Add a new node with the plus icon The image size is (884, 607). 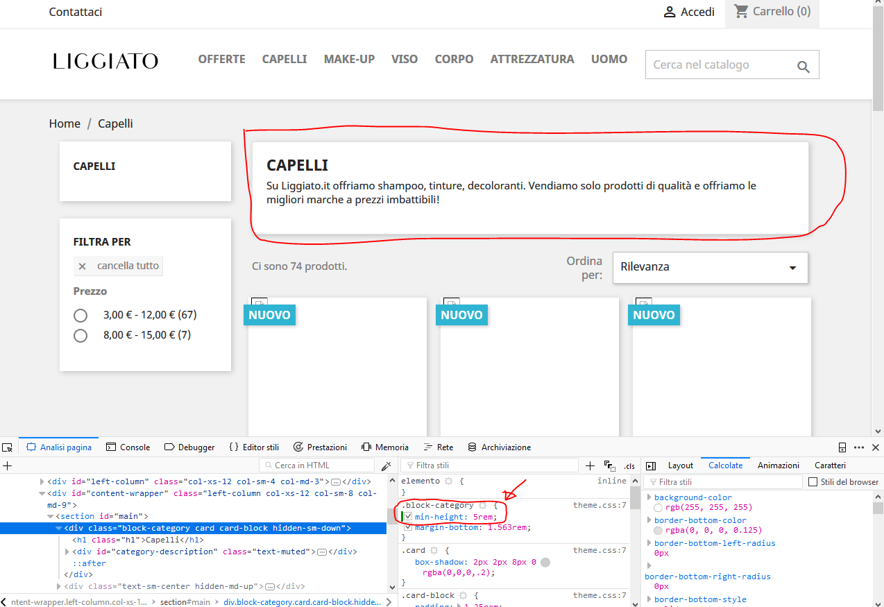tap(8, 465)
